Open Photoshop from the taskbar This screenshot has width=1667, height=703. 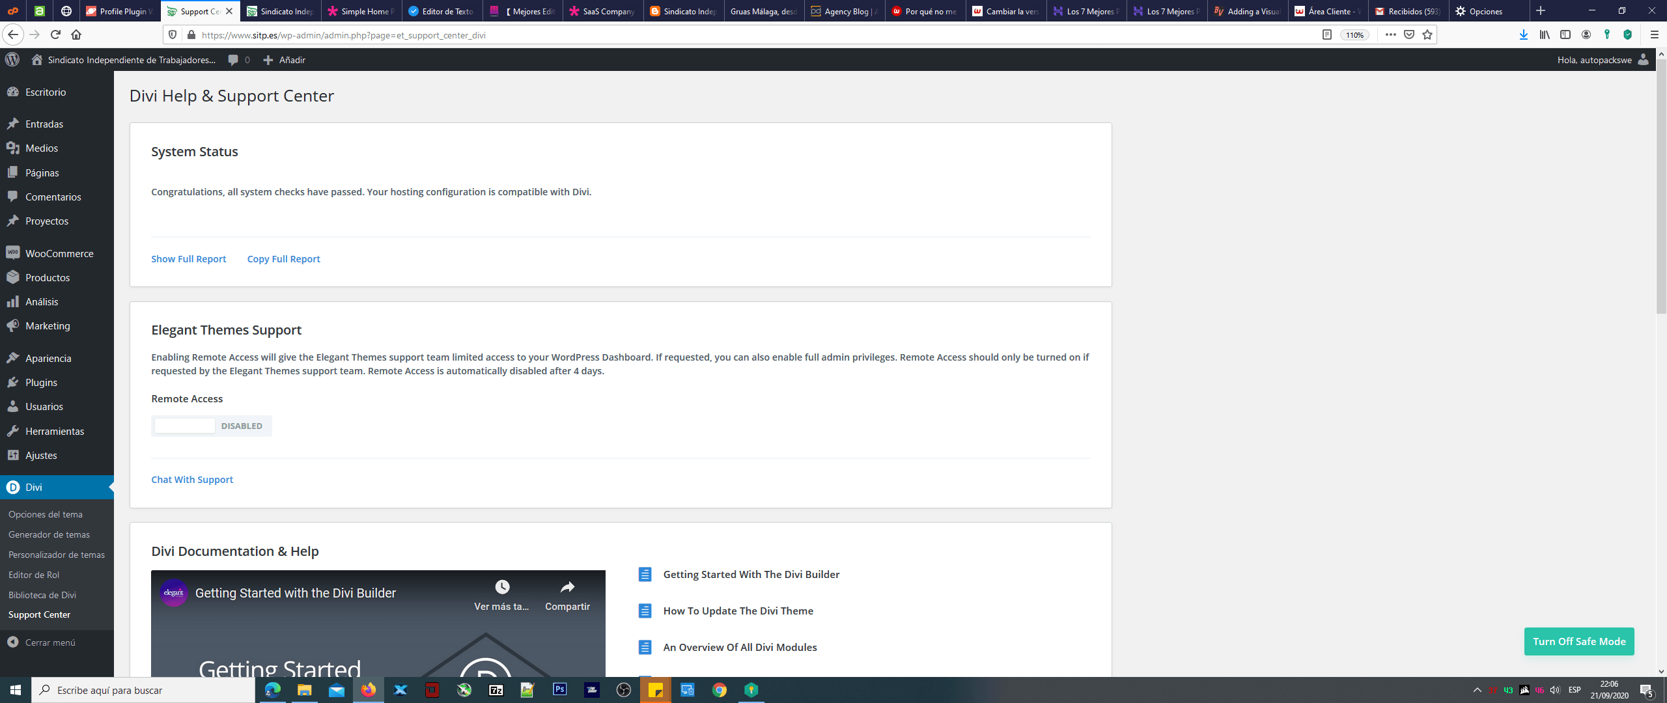point(560,690)
